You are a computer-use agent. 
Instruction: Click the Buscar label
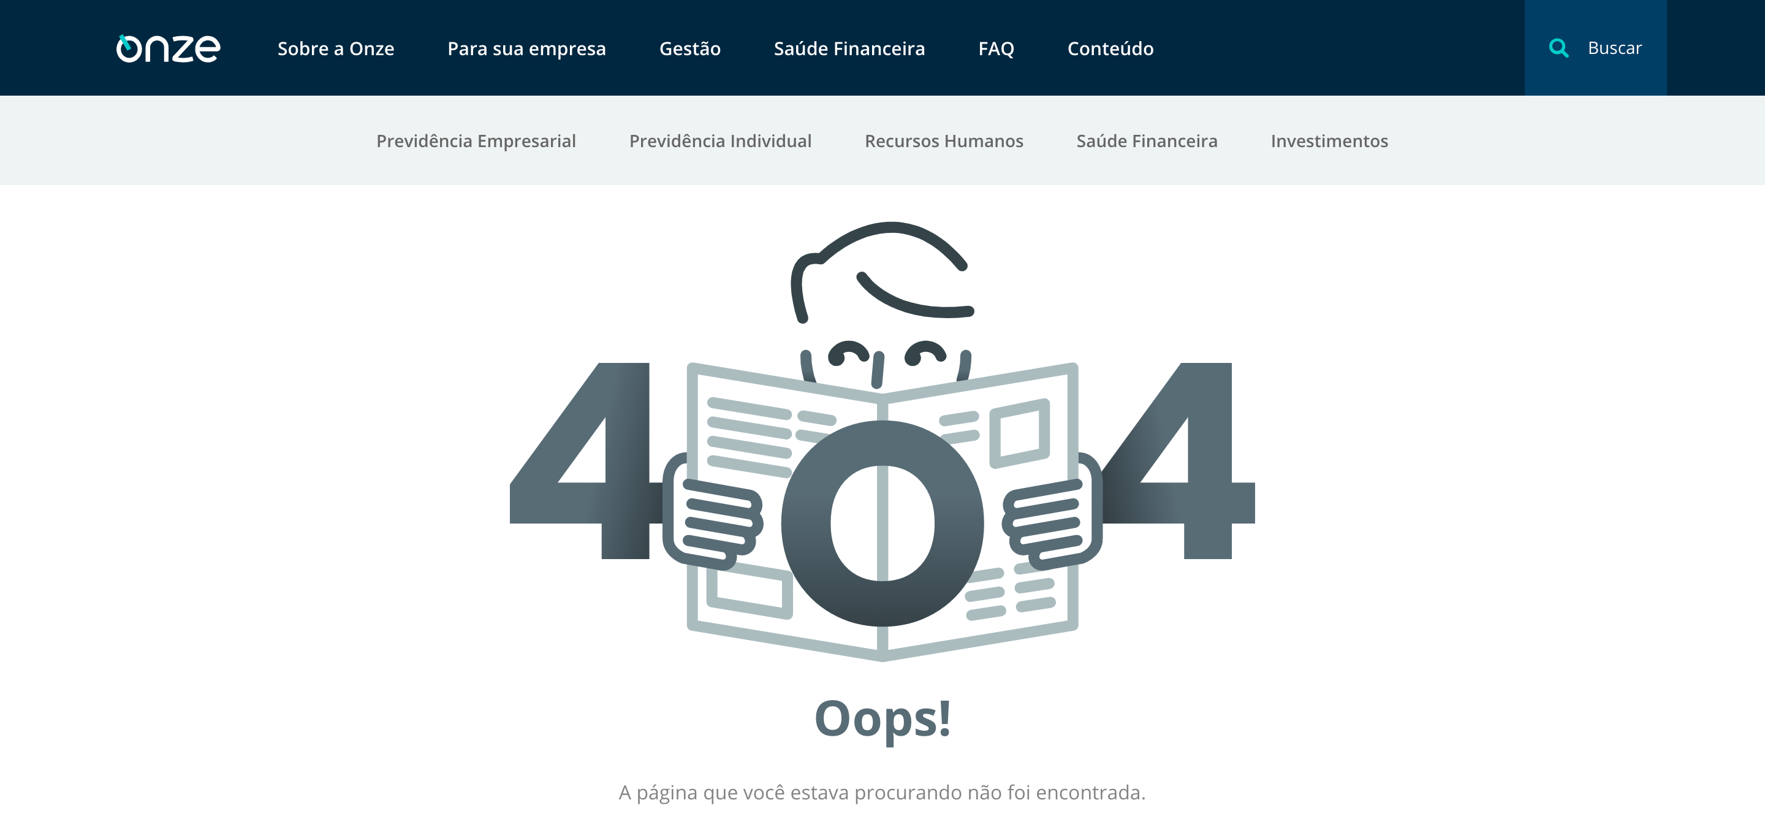click(1614, 47)
